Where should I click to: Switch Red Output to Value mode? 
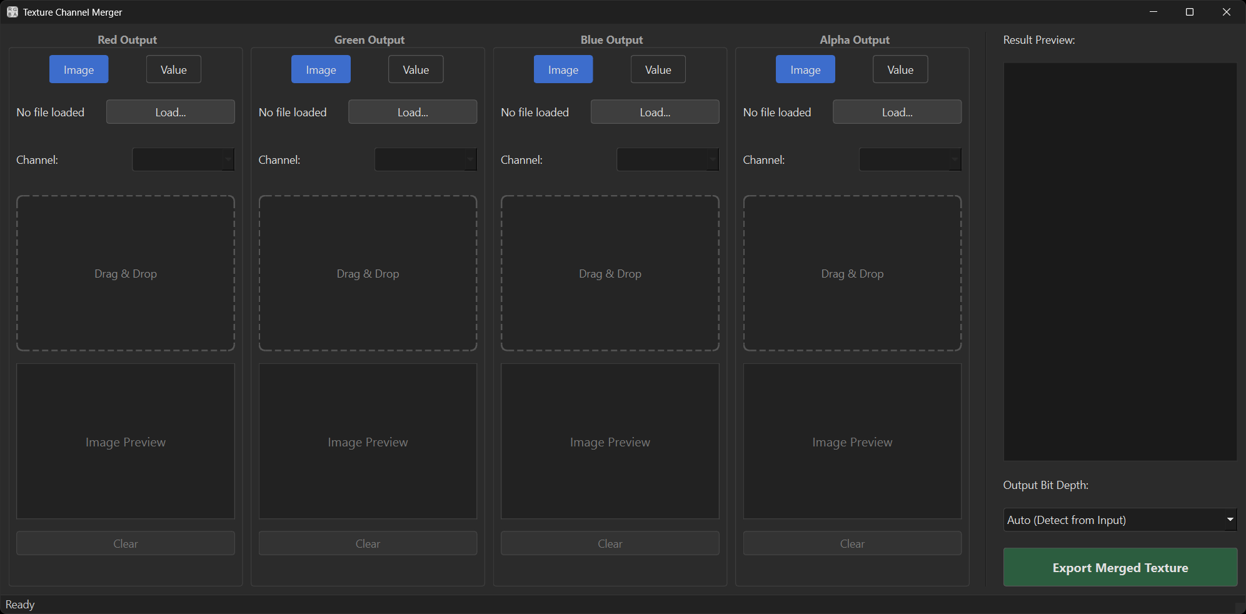pyautogui.click(x=173, y=69)
